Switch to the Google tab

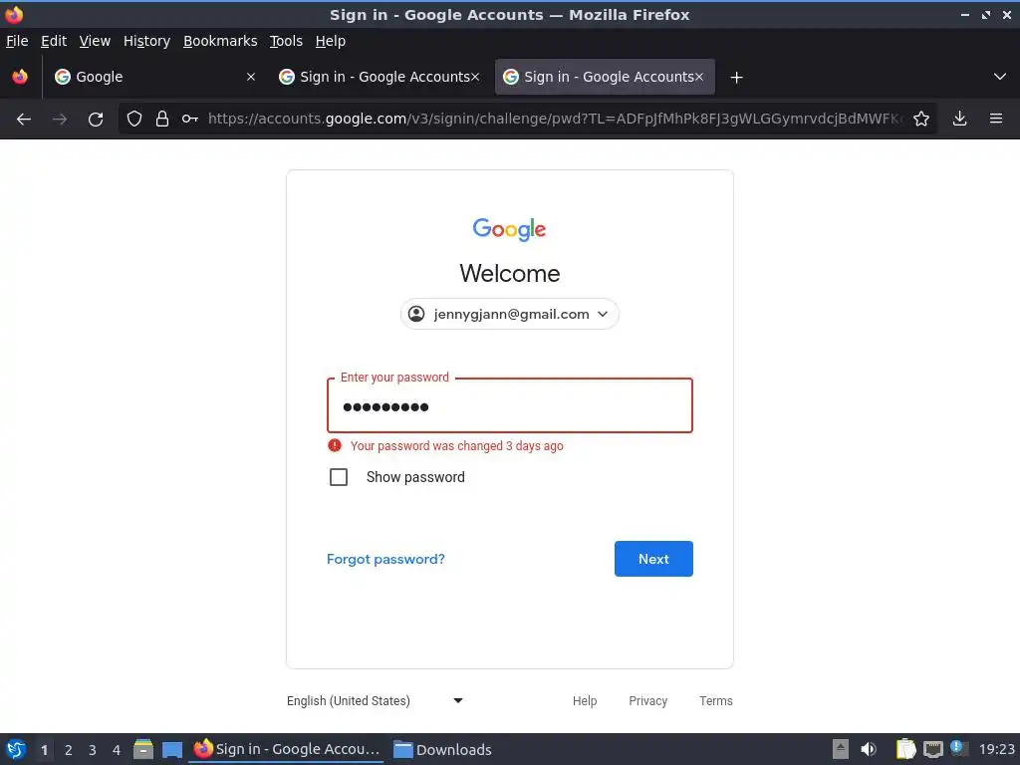click(x=154, y=77)
